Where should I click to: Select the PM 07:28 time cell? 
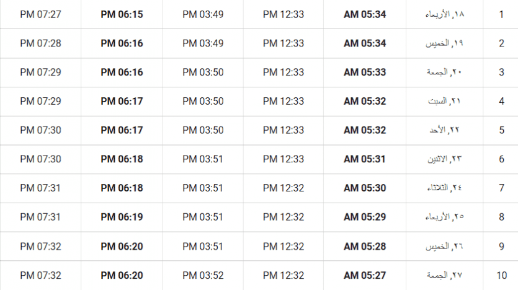click(x=40, y=43)
